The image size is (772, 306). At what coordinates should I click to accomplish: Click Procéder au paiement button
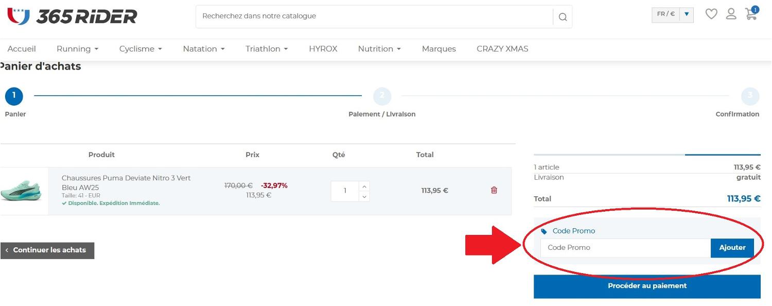click(x=647, y=286)
